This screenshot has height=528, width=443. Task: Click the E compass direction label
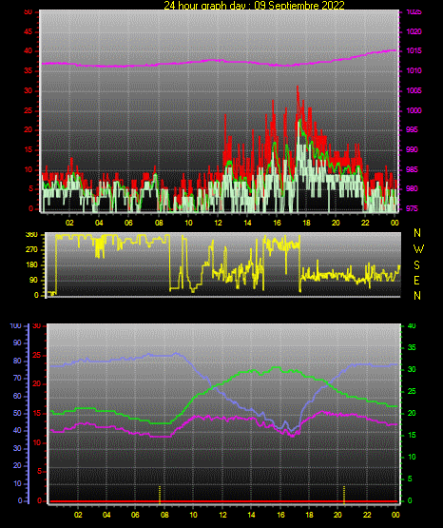pyautogui.click(x=416, y=281)
